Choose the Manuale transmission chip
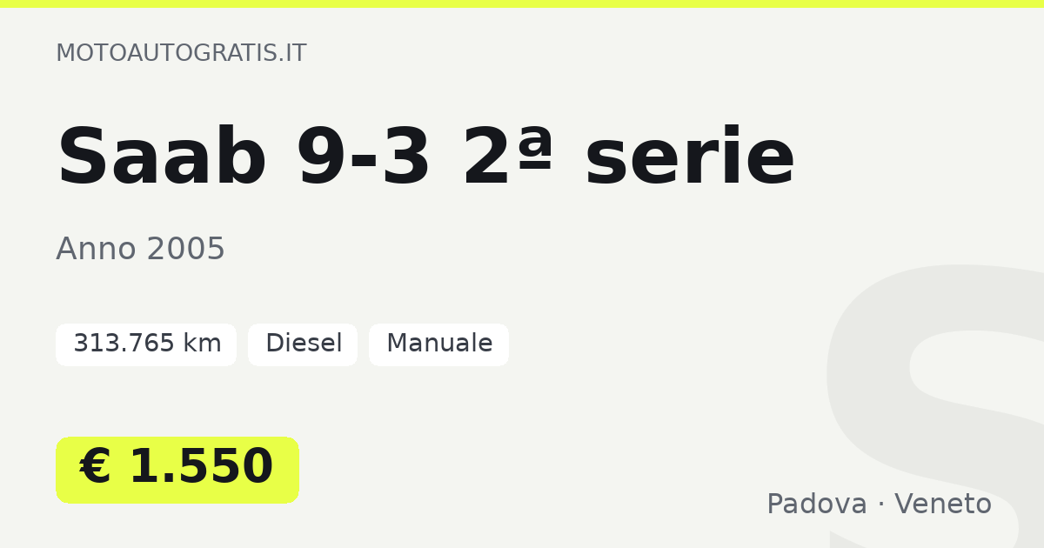Image resolution: width=1044 pixels, height=548 pixels. (x=438, y=344)
